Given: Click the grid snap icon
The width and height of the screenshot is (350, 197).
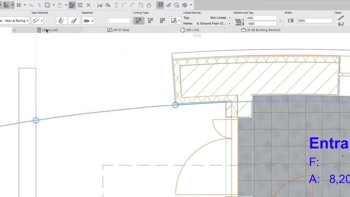Looking at the screenshot, I should click(x=19, y=5).
